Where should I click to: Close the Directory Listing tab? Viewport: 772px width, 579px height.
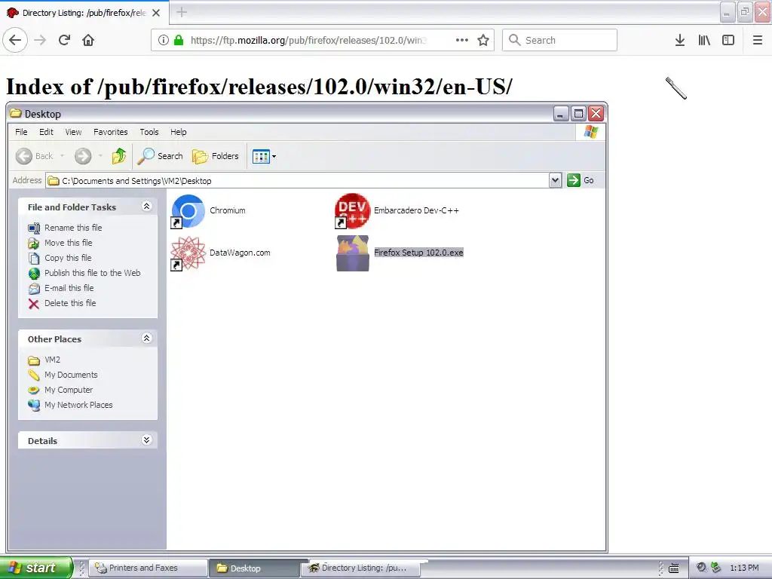[156, 13]
